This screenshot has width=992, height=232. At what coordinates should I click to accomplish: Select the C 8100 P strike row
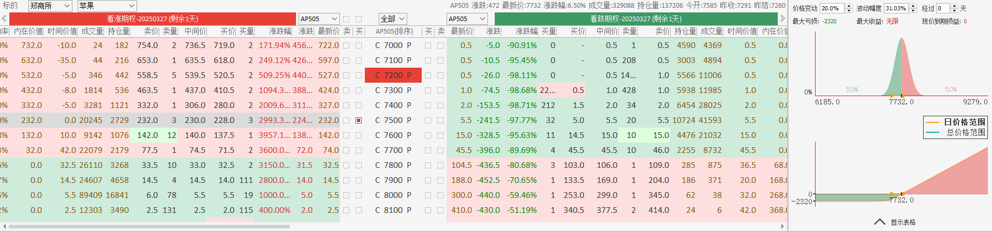pyautogui.click(x=393, y=210)
